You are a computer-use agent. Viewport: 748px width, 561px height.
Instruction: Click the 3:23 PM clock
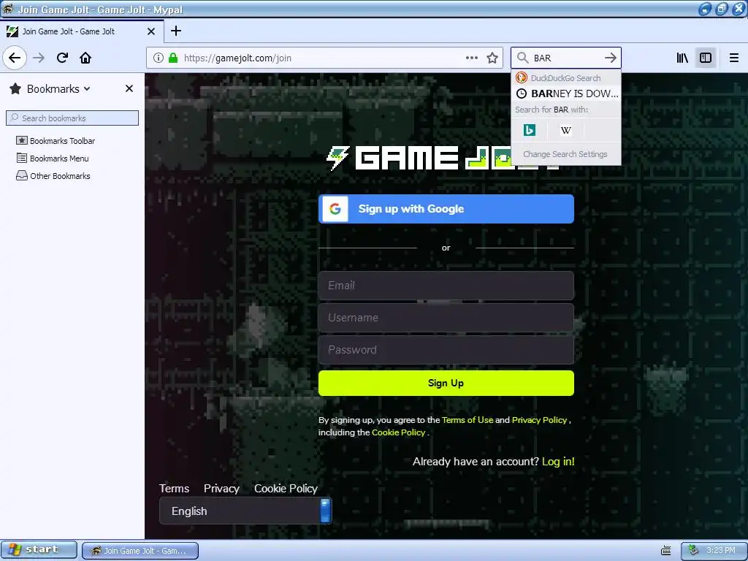coord(721,551)
